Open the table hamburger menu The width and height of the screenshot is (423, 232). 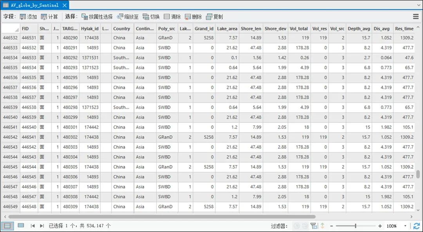(416, 17)
